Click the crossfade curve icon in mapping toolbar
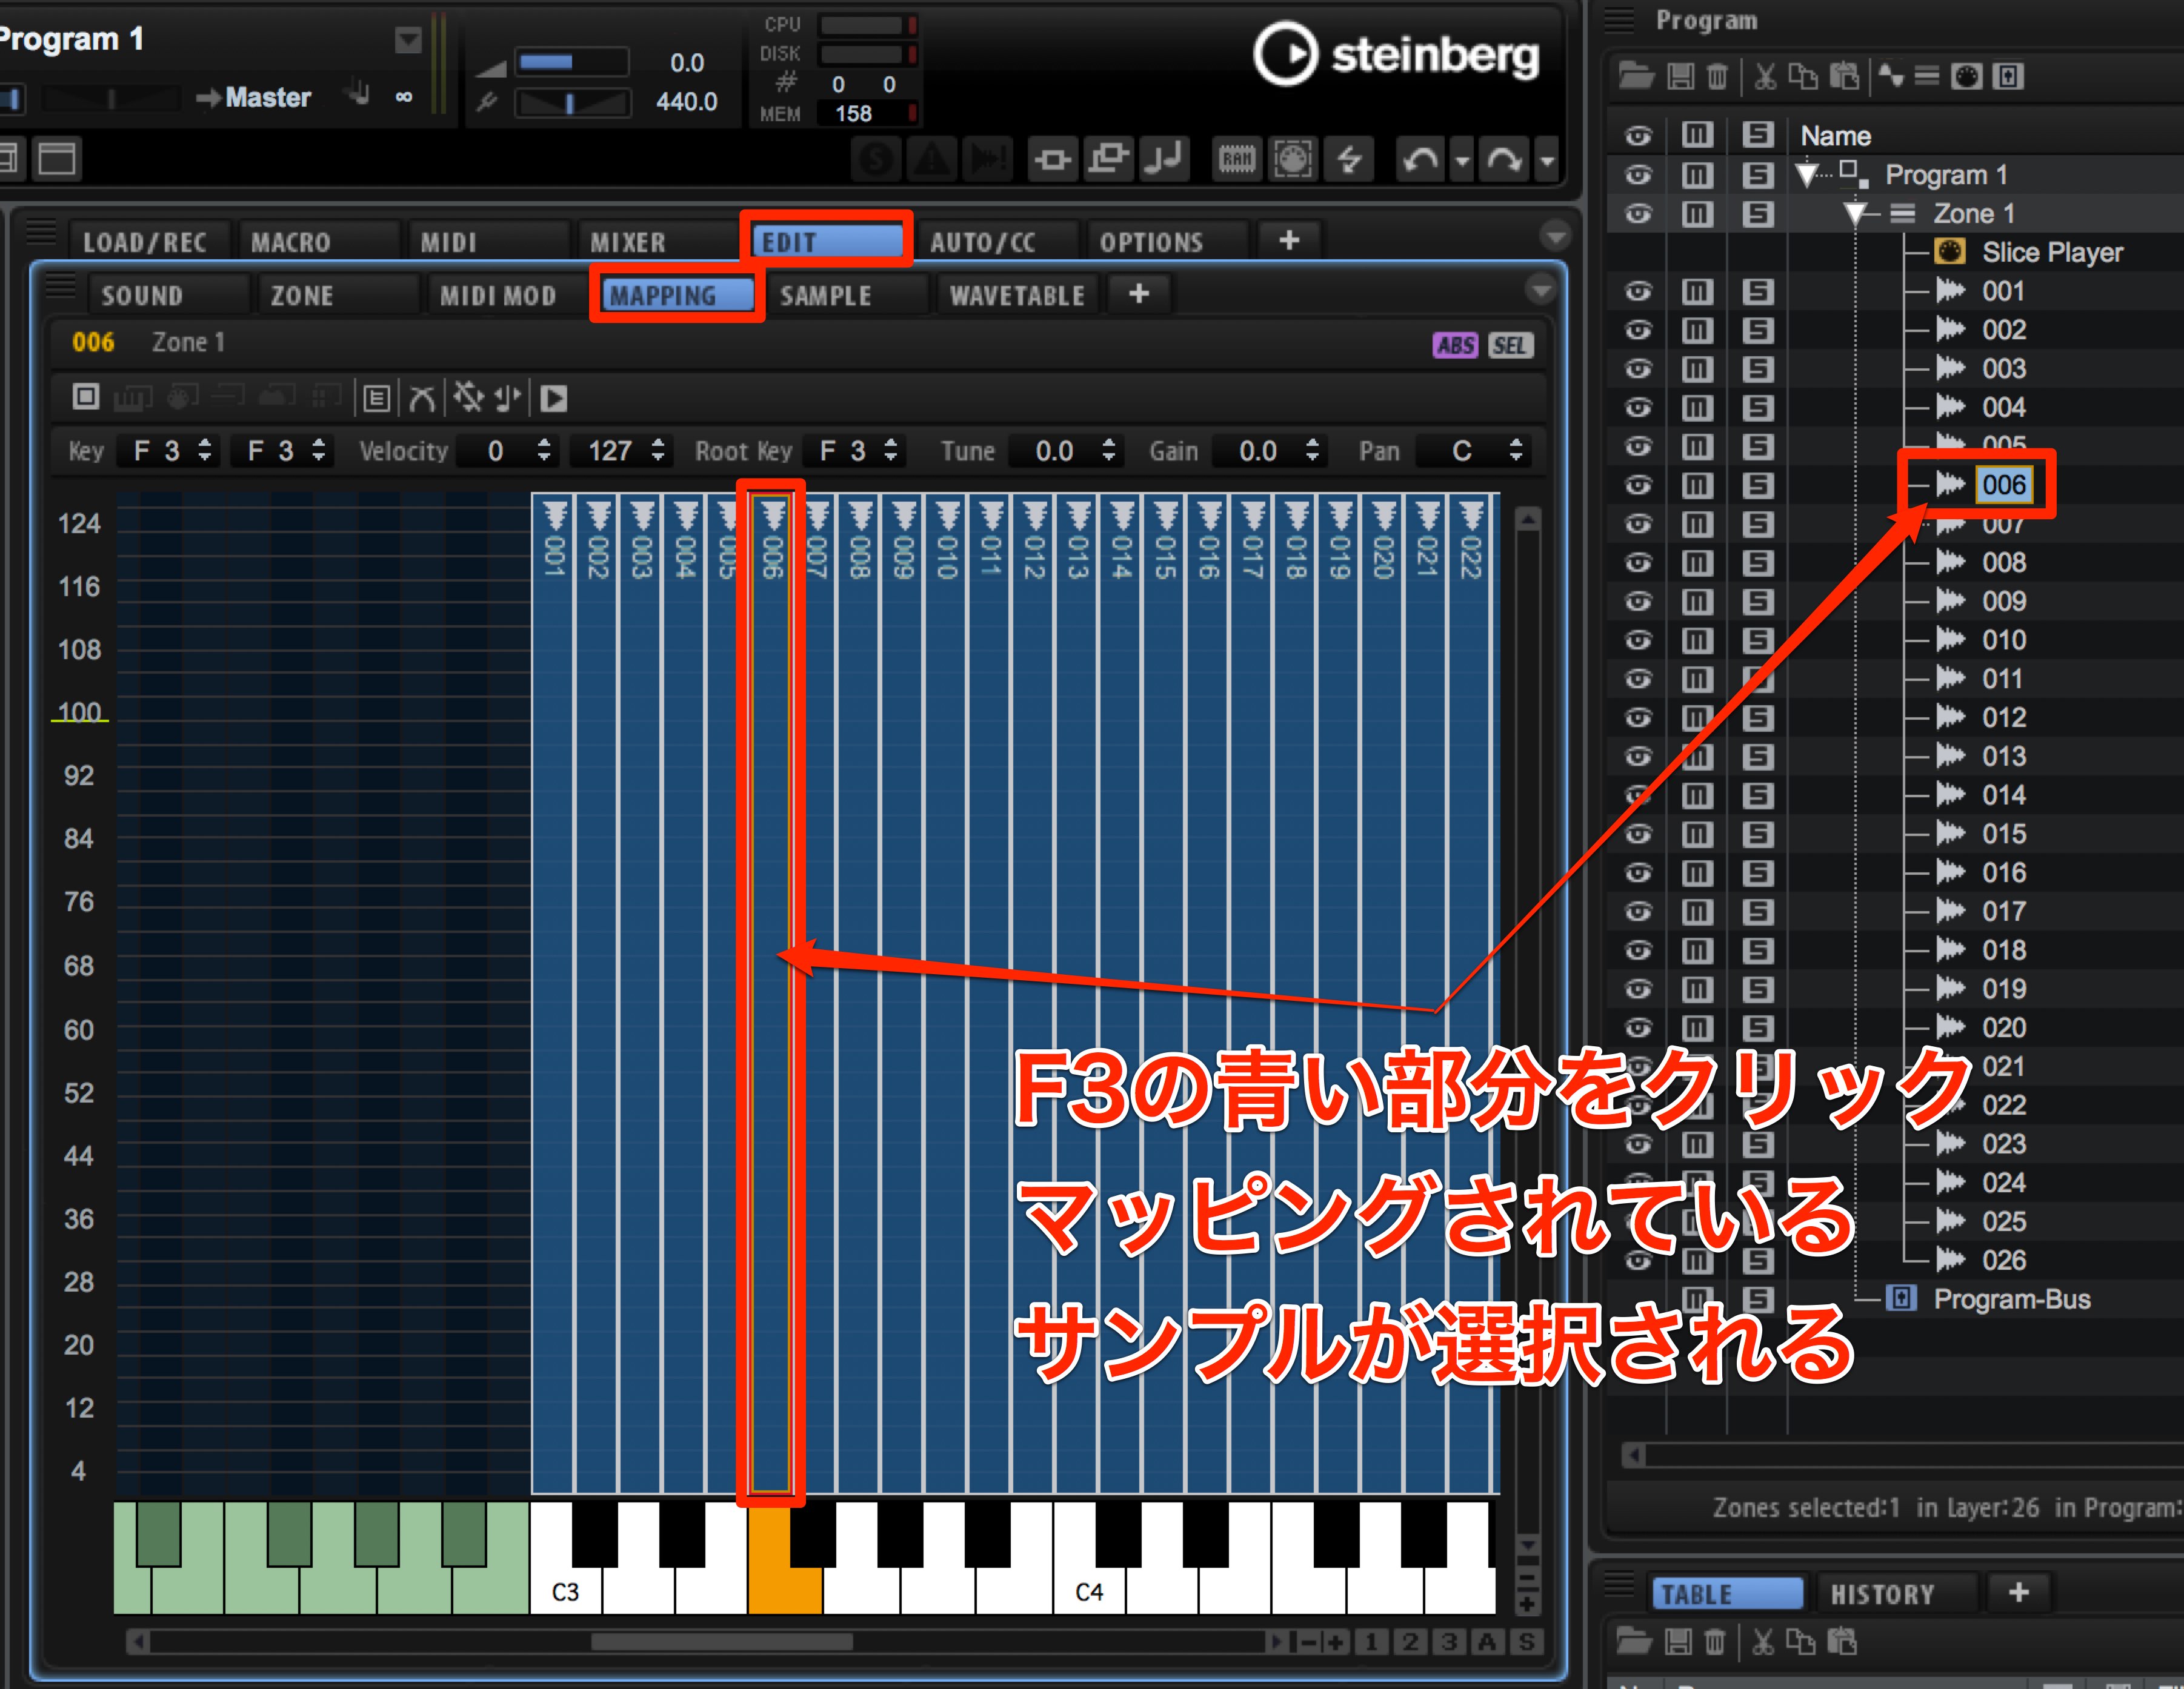This screenshot has width=2184, height=1689. [422, 399]
